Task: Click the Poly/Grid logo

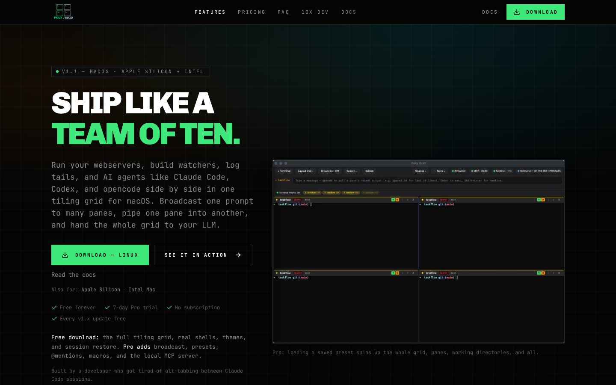Action: pos(64,12)
